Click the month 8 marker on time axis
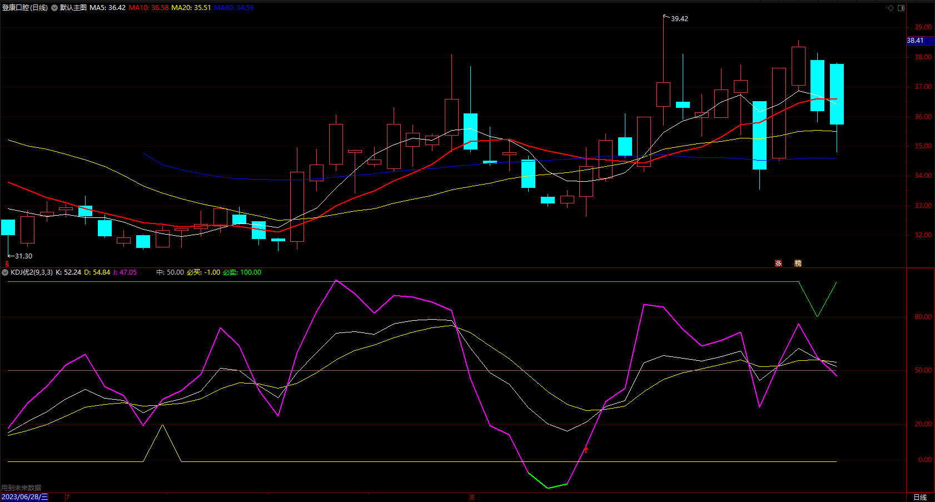This screenshot has height=502, width=935. [472, 498]
